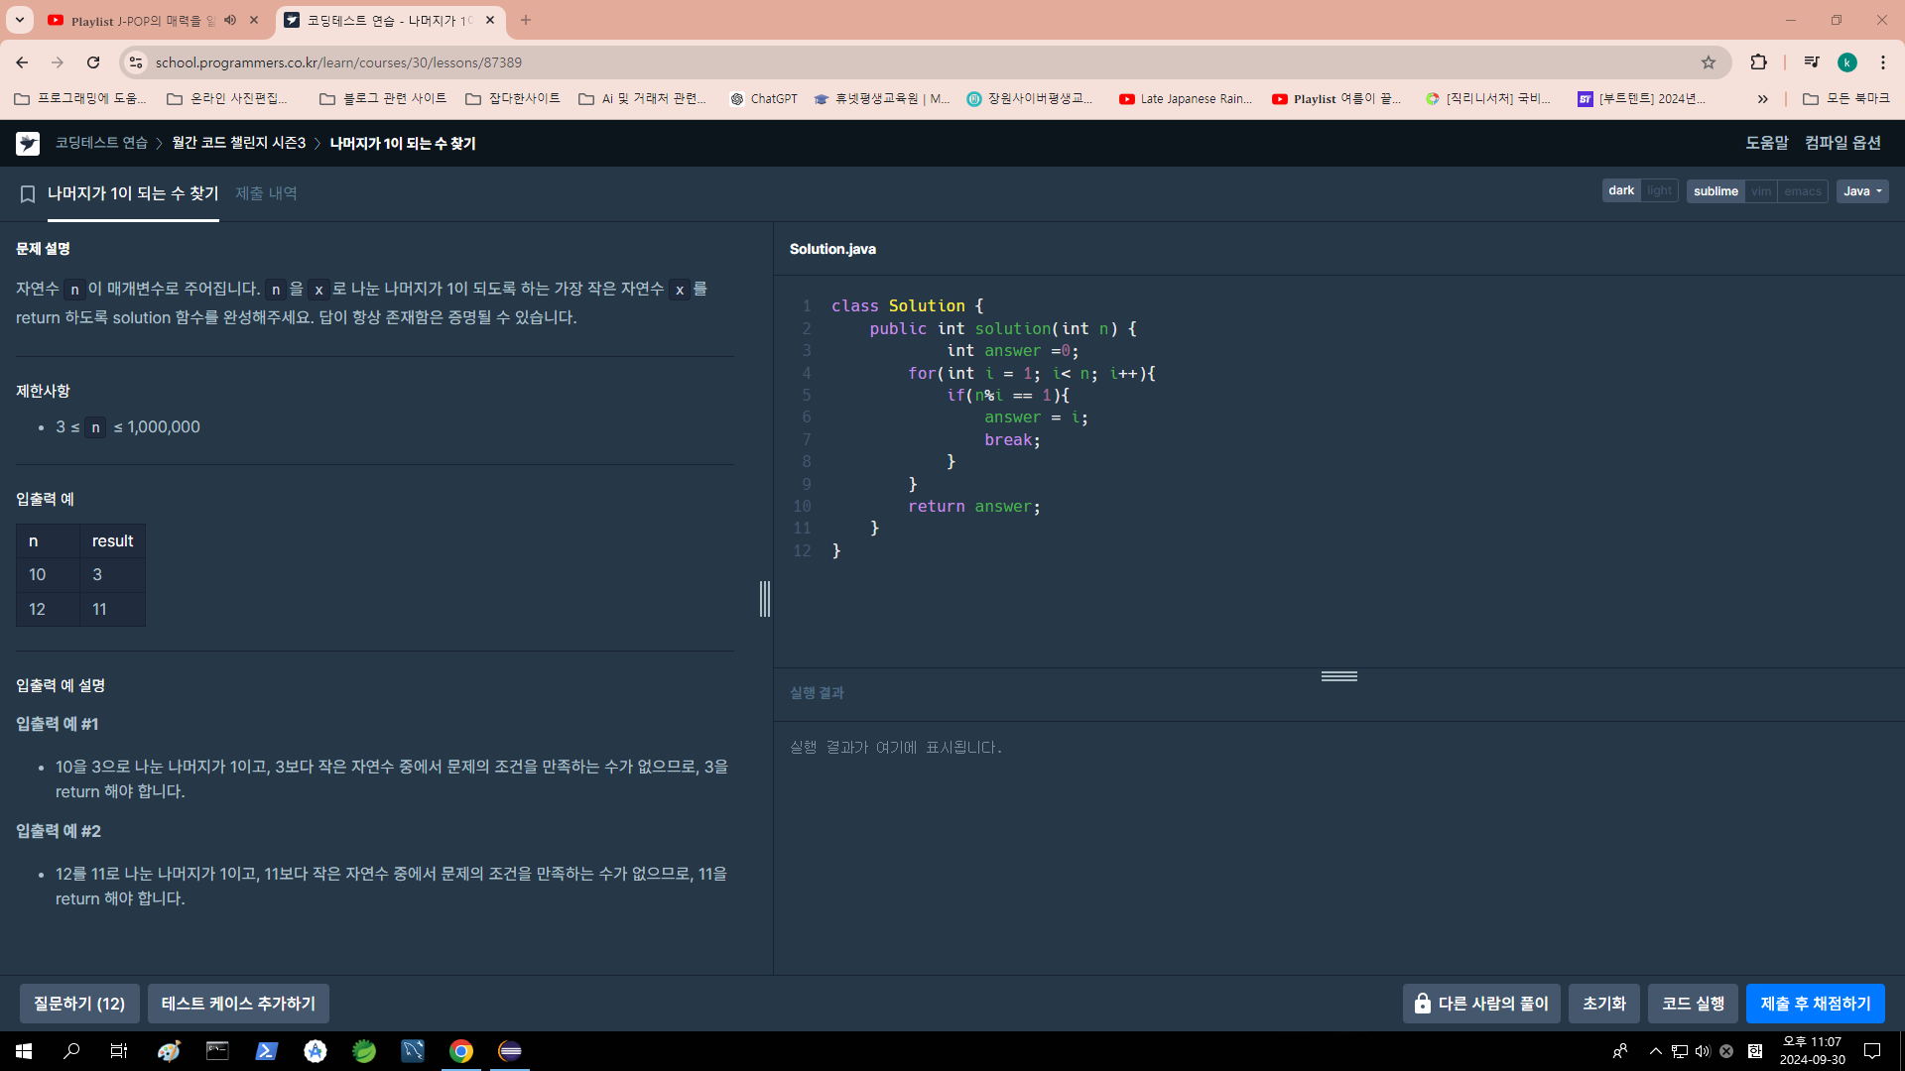Screen dimensions: 1905x1071
Task: Submit with 제출 후 채점하기 button
Action: (1815, 1004)
